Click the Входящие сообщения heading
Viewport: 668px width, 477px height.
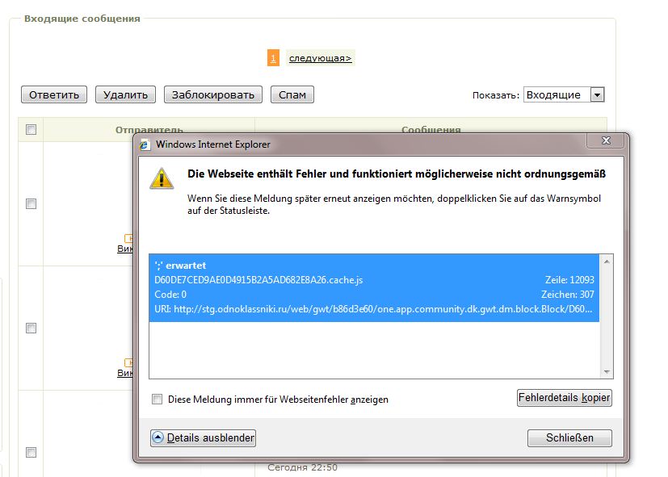click(82, 19)
